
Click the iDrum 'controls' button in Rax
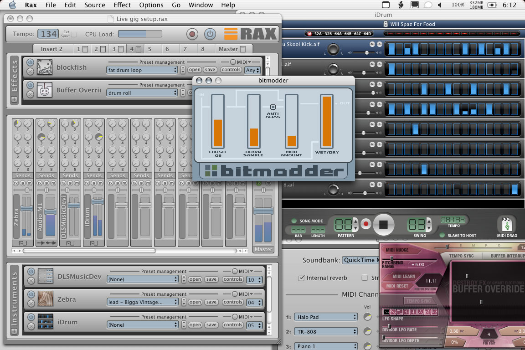(x=233, y=325)
